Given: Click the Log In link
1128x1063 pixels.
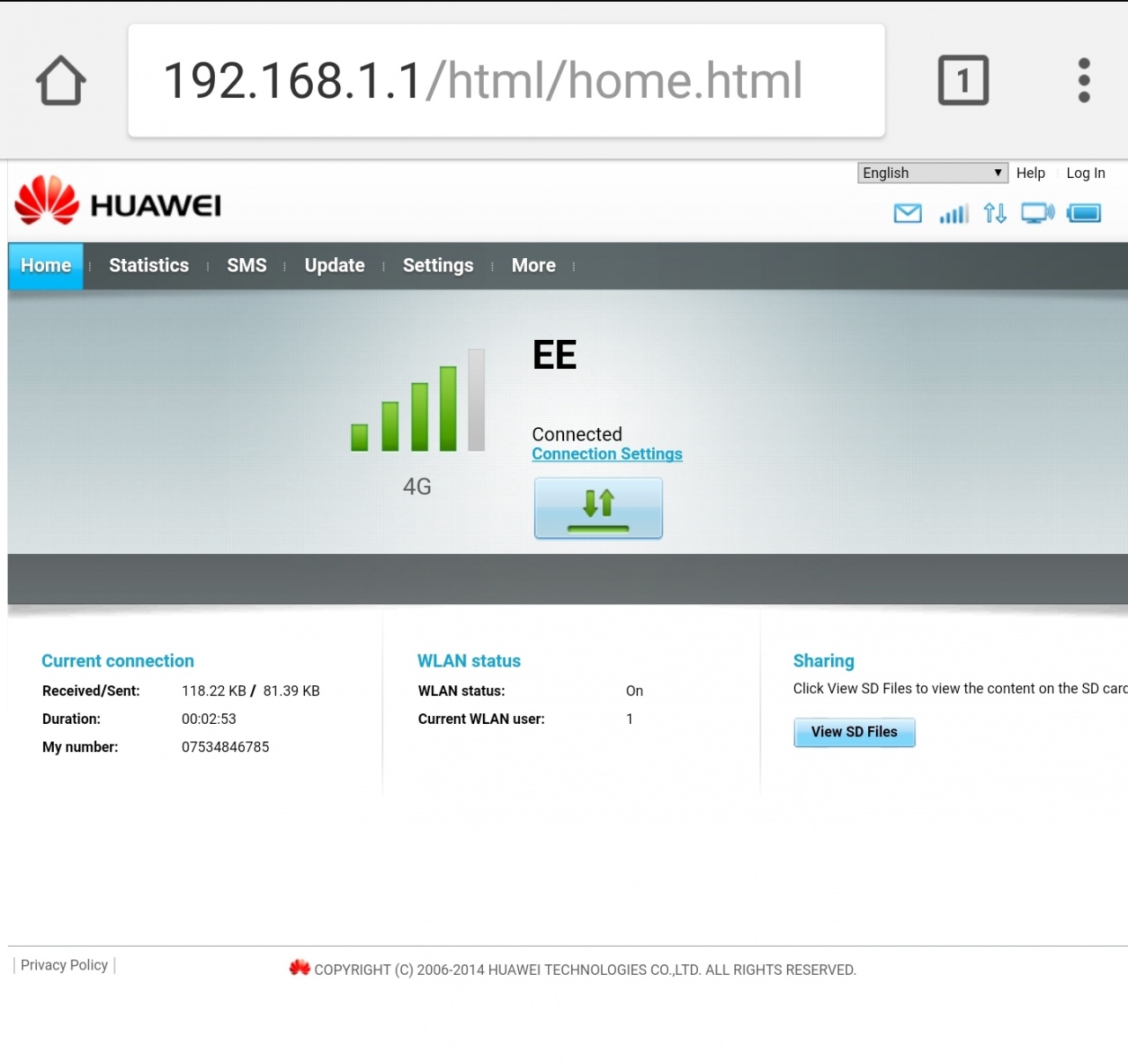Looking at the screenshot, I should click(1086, 173).
